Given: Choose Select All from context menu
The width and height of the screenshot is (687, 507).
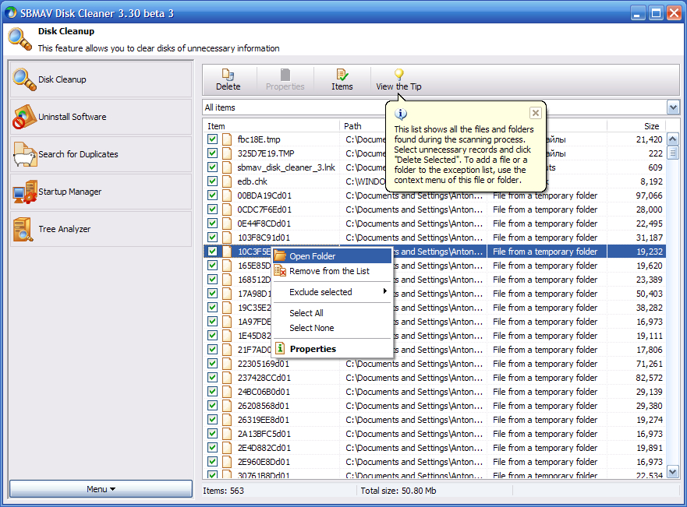Looking at the screenshot, I should point(331,313).
